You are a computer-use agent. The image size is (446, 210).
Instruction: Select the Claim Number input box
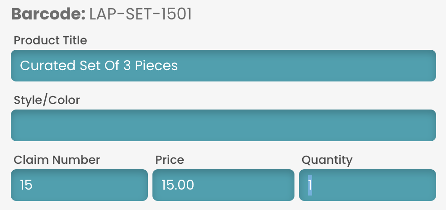[79, 185]
